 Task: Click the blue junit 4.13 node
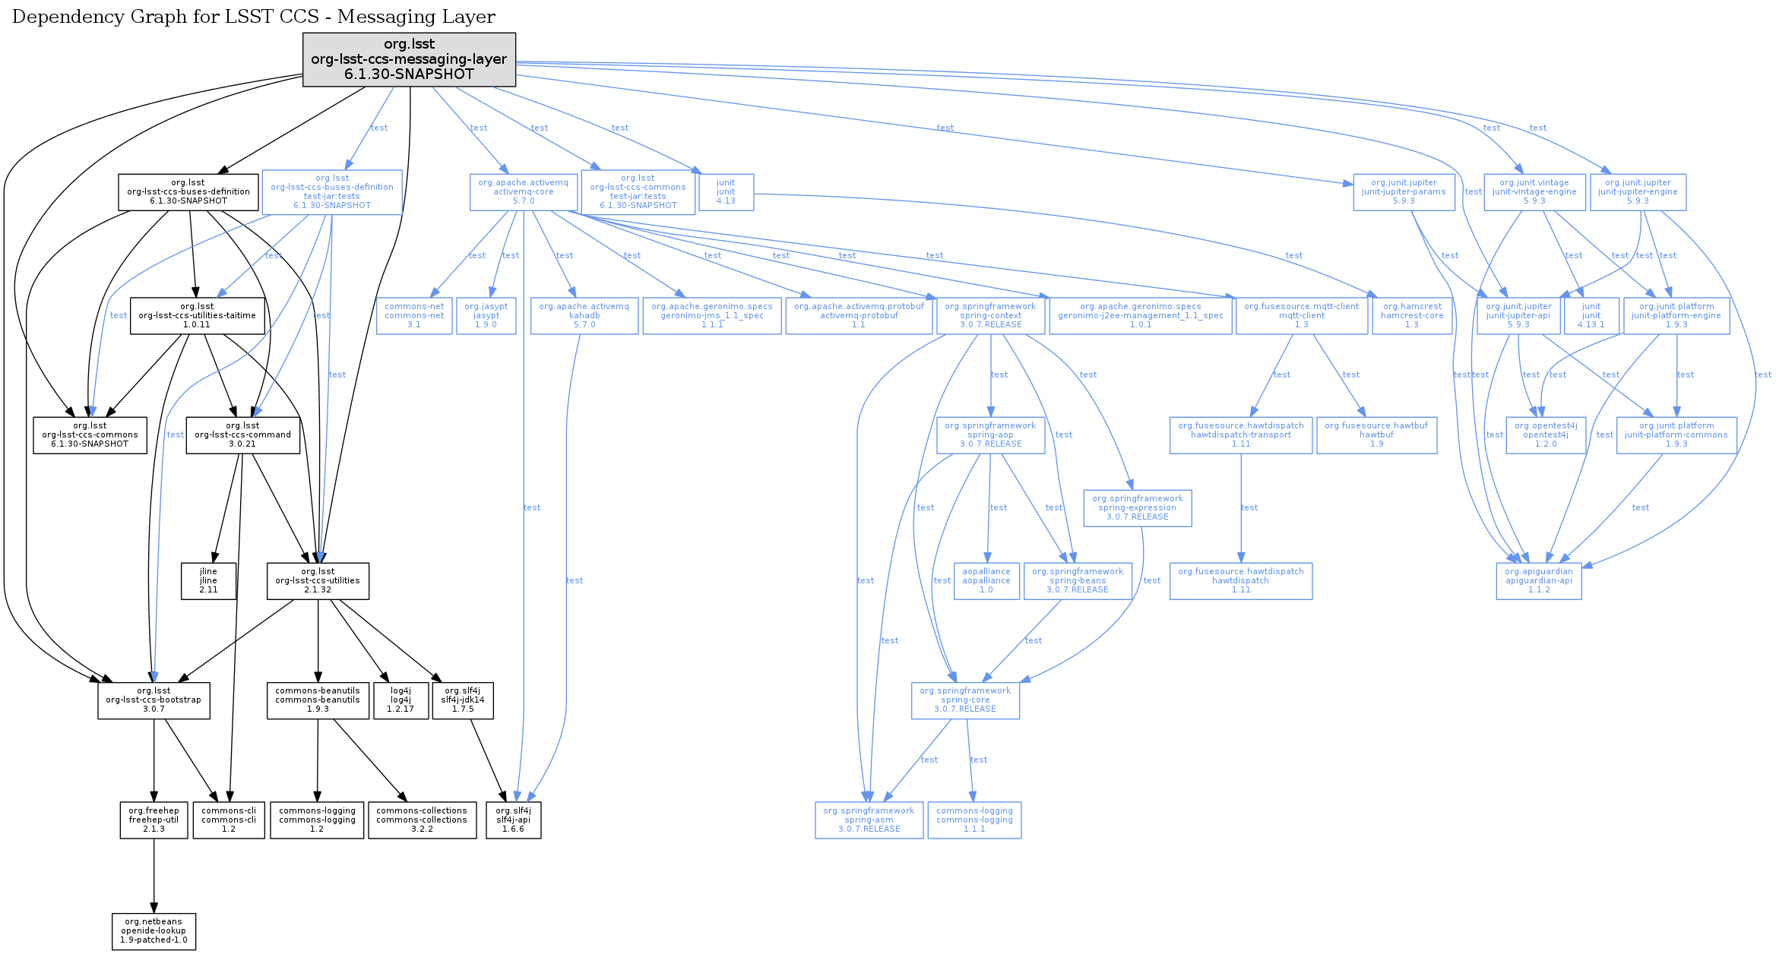pyautogui.click(x=726, y=192)
